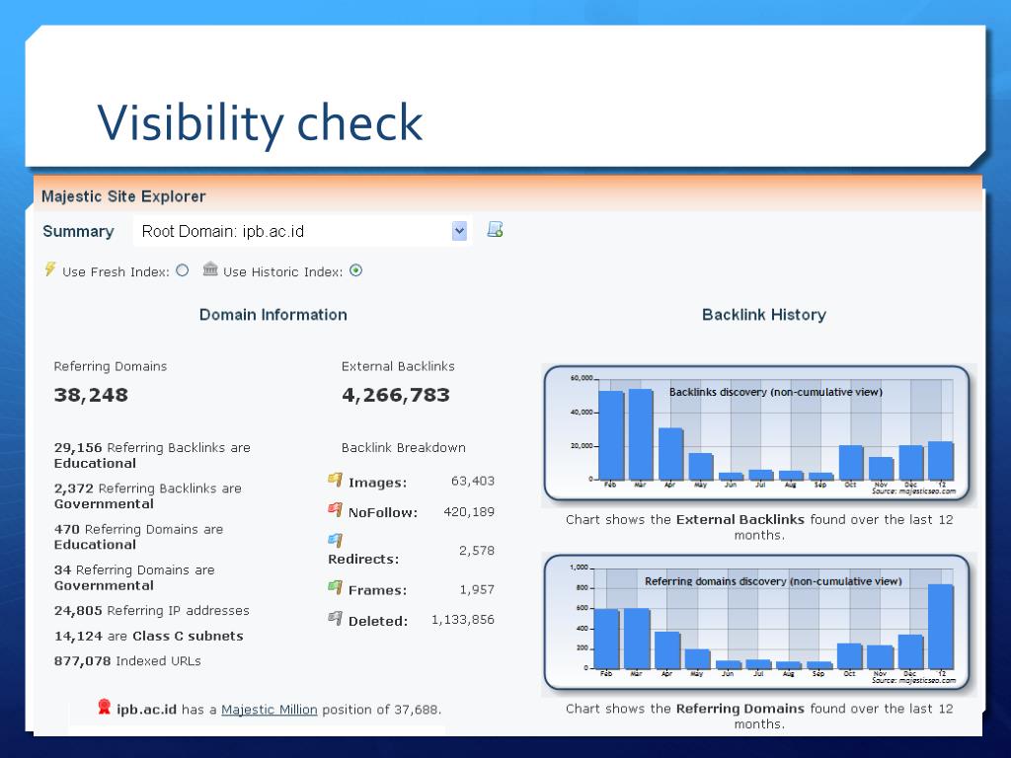
Task: Open the Root Domain dropdown arrow
Action: click(x=459, y=231)
